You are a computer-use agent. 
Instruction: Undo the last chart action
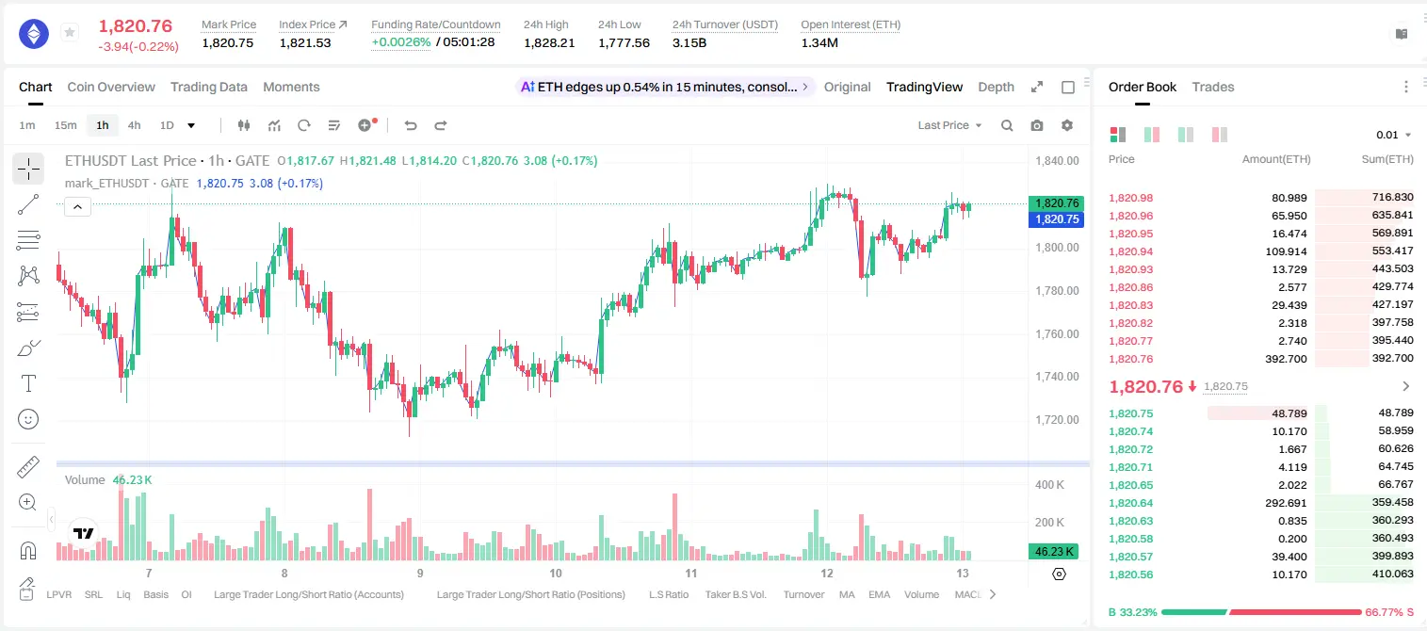pyautogui.click(x=410, y=125)
